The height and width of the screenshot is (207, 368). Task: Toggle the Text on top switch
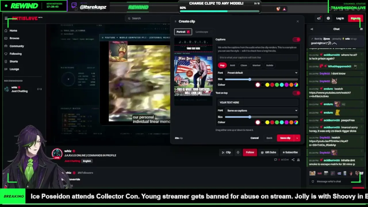pos(296,93)
